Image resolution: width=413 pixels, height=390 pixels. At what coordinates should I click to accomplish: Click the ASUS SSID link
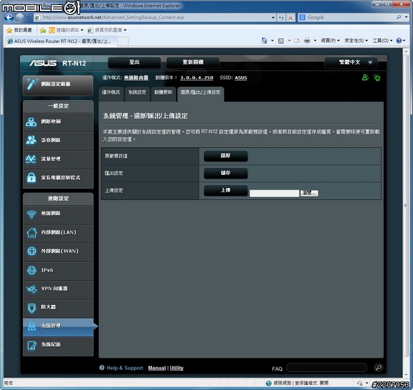point(241,77)
